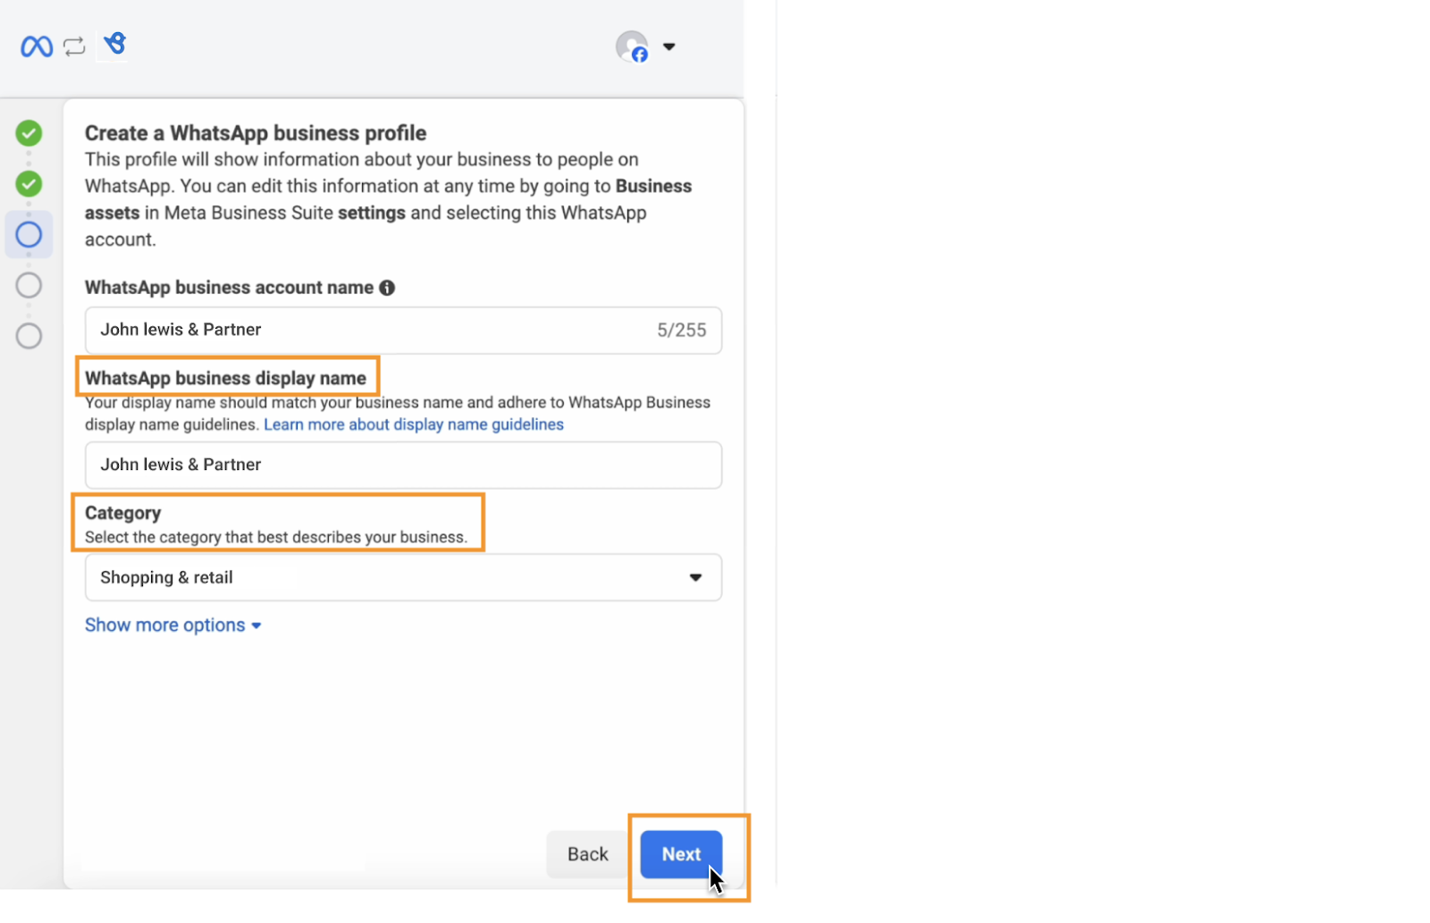Click the blue partner app logo
Screen dimensions: 1430x923
[114, 43]
